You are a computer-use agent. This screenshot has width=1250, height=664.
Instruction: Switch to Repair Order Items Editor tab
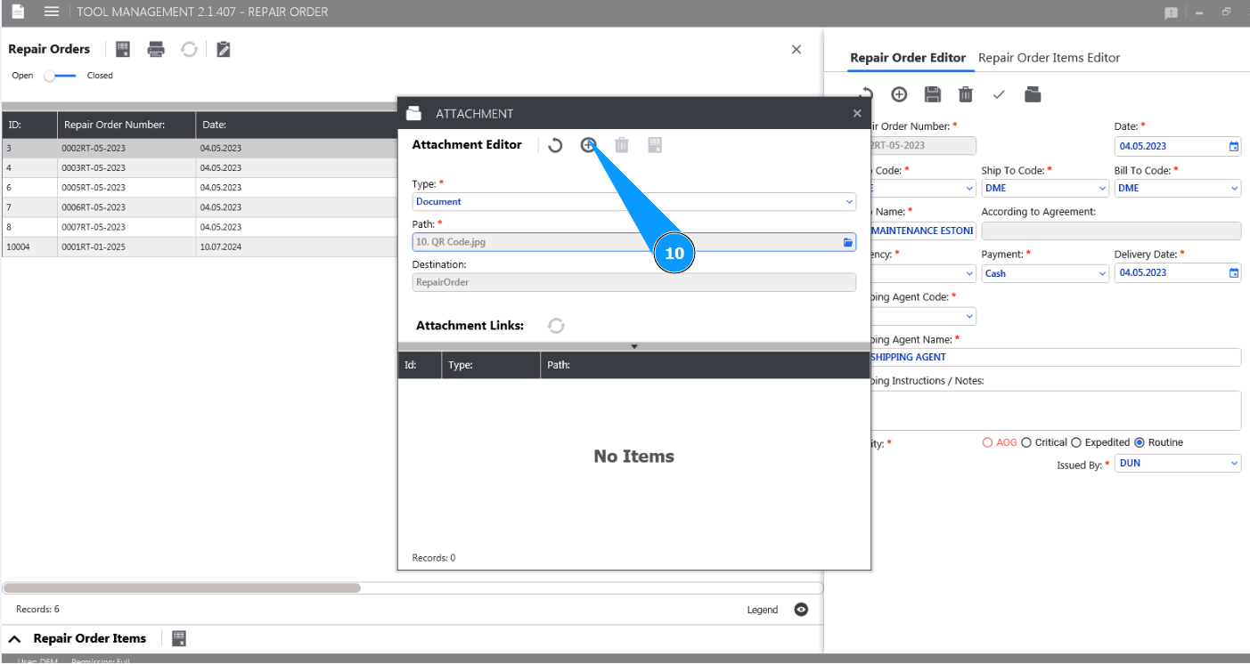click(x=1050, y=58)
